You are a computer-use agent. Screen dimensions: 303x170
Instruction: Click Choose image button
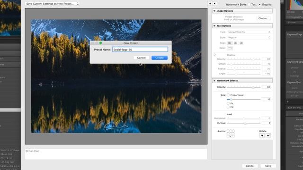pyautogui.click(x=263, y=18)
